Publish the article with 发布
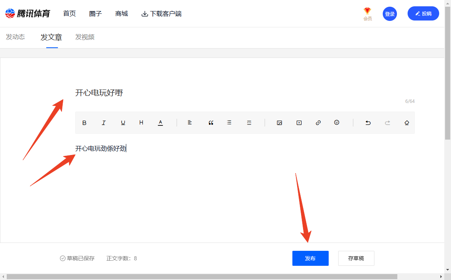Image resolution: width=451 pixels, height=280 pixels. [311, 258]
